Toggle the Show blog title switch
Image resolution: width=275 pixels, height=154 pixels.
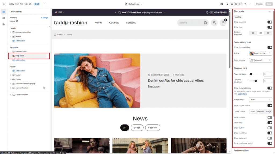point(269,22)
